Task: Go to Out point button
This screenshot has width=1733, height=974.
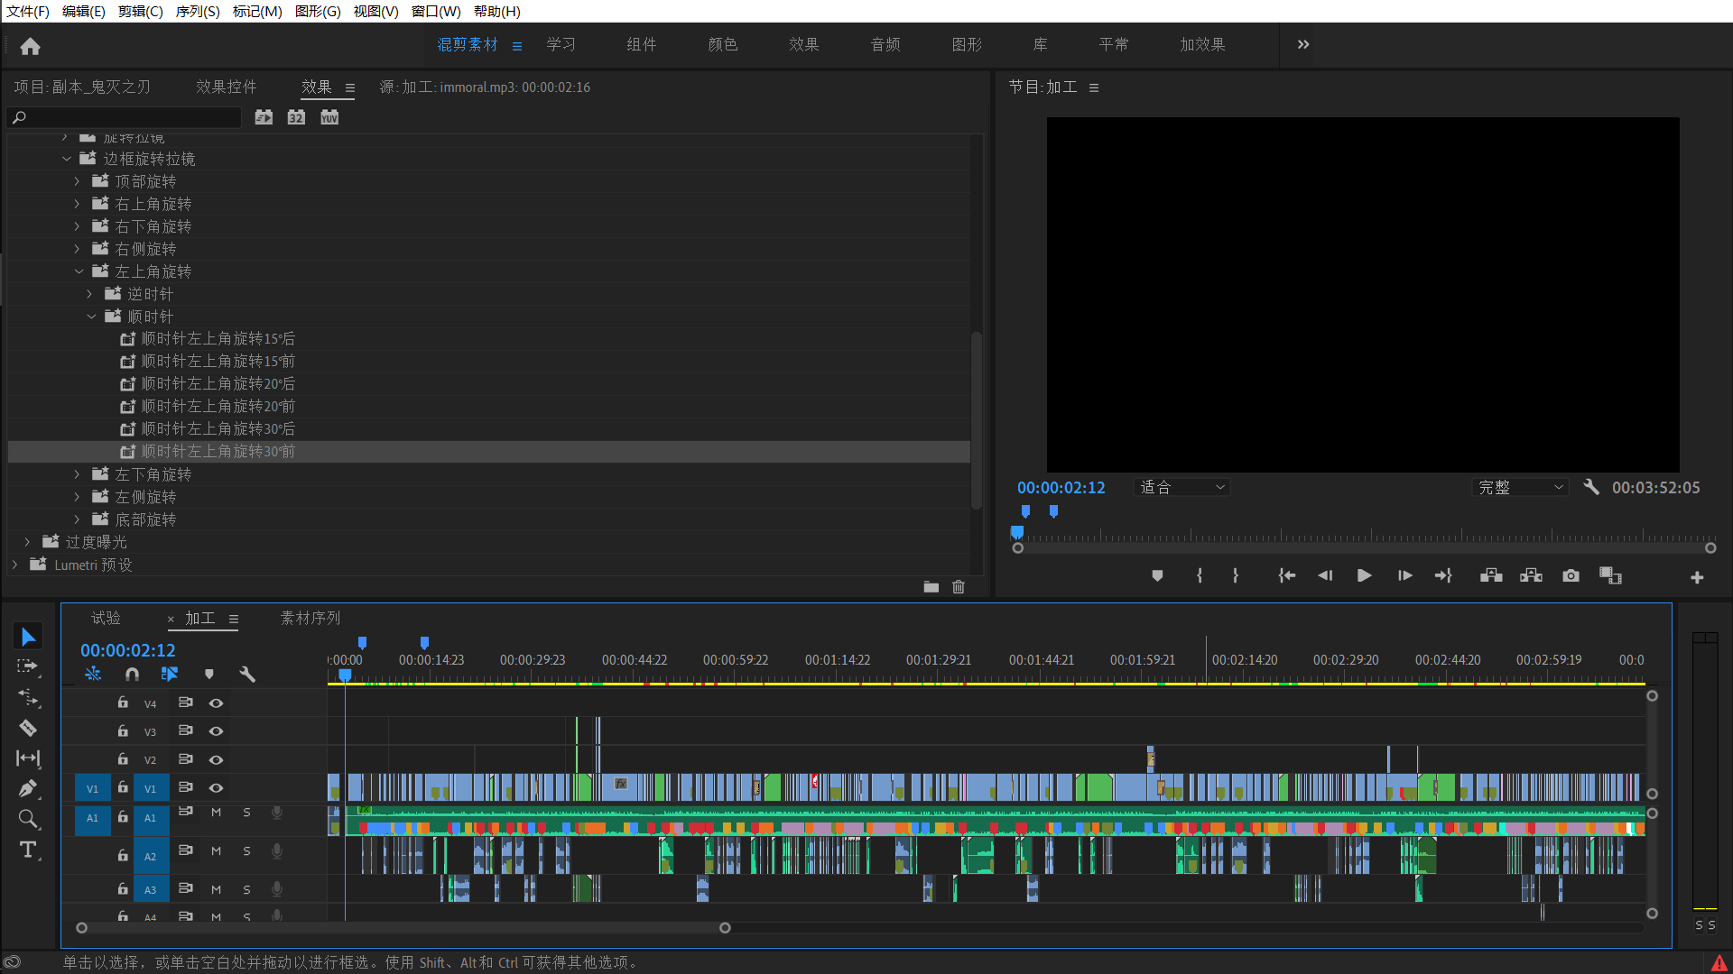Action: click(x=1443, y=575)
